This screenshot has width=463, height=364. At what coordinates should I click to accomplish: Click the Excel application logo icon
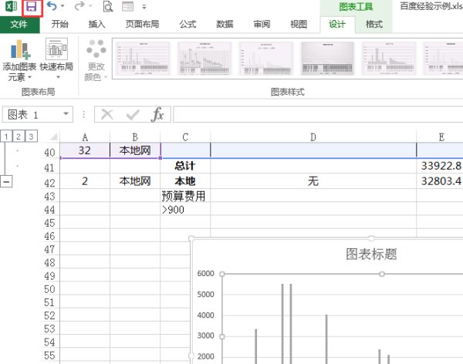click(x=12, y=6)
